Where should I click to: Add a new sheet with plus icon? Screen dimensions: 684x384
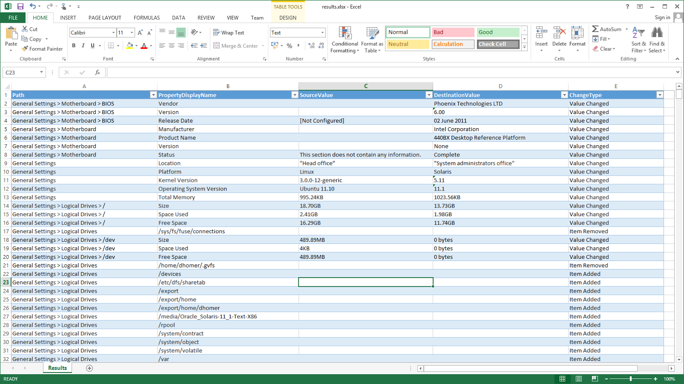coord(89,368)
